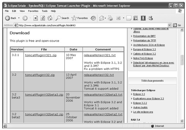Click the dark down-arrows toolbar icon

tap(143, 18)
